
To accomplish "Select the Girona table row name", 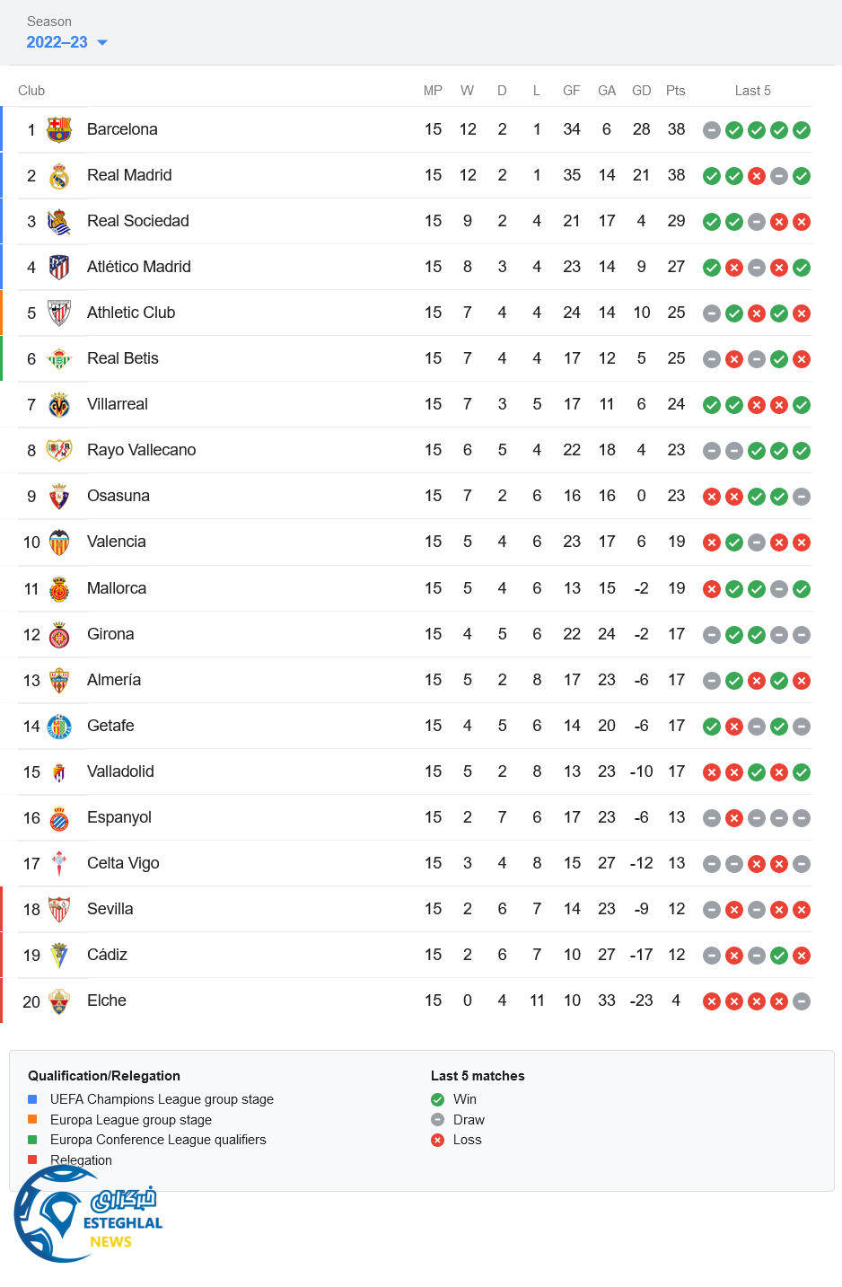I will (x=110, y=634).
